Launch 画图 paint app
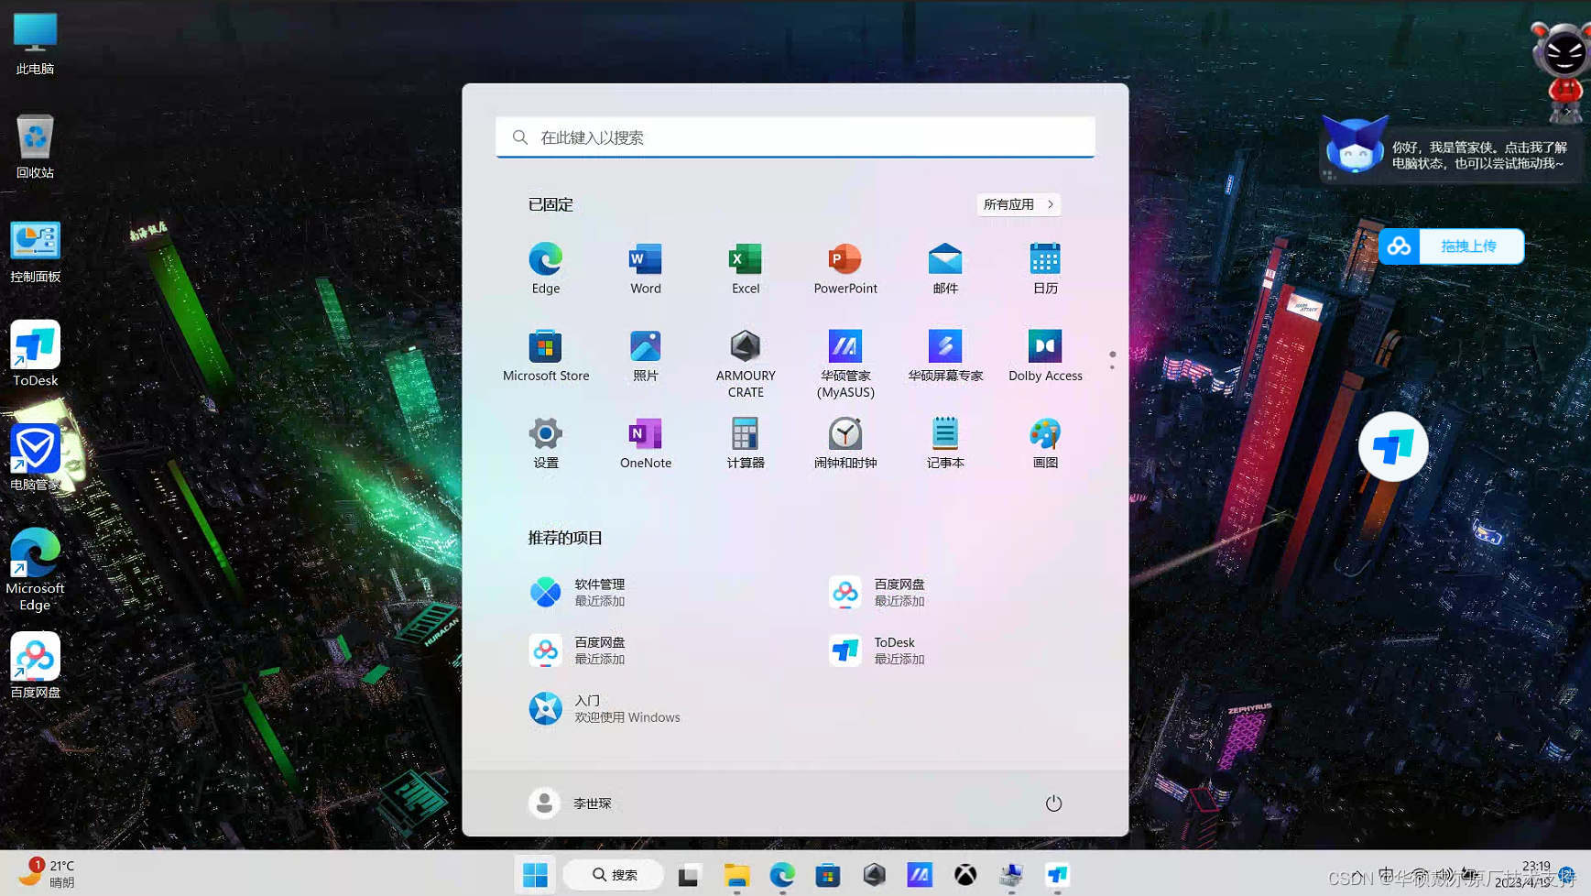Screen dimensions: 1591x896 [1044, 443]
